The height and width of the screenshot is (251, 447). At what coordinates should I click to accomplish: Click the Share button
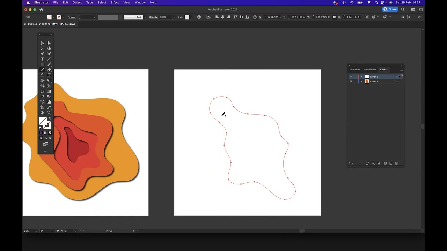[x=390, y=9]
